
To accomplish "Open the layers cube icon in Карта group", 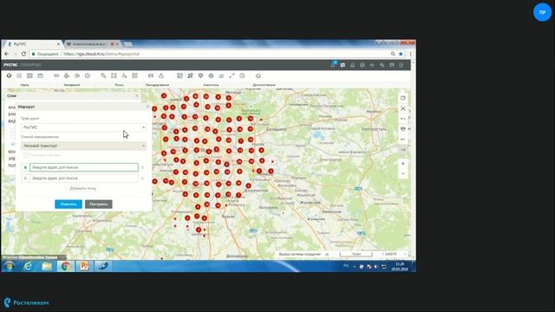I will [9, 75].
